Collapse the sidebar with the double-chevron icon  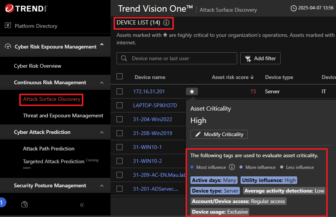[82, 205]
